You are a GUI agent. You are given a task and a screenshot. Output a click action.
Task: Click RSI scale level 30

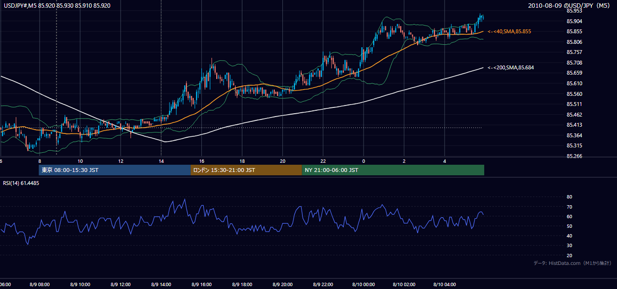[569, 246]
